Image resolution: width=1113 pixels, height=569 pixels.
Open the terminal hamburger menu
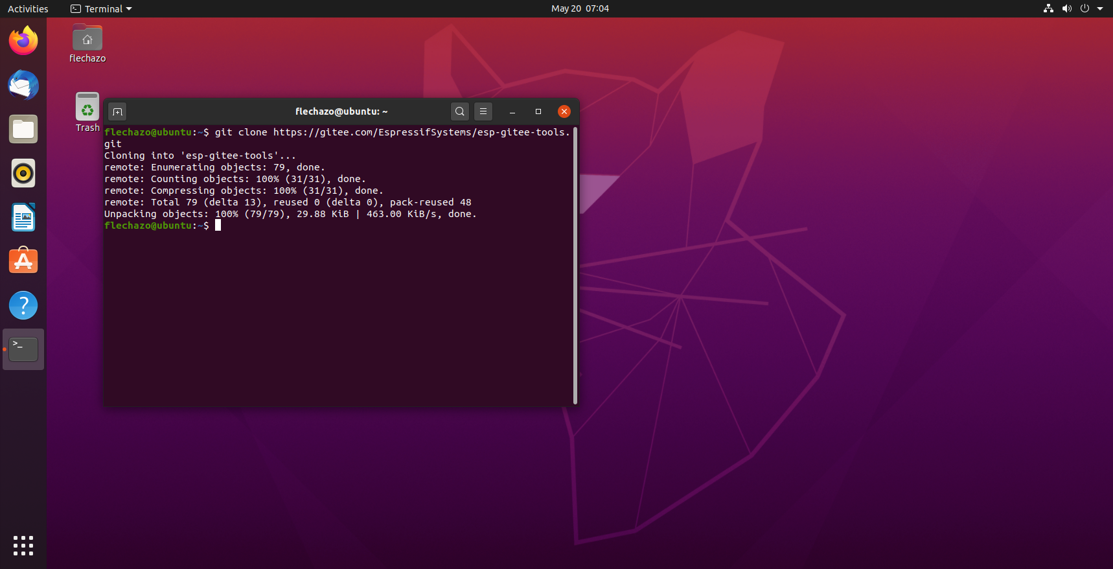(483, 111)
